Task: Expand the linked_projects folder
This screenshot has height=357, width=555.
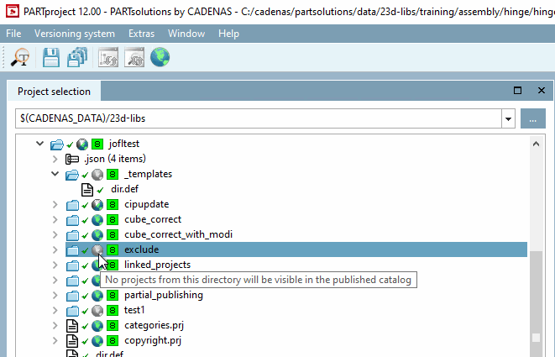Action: [x=55, y=265]
